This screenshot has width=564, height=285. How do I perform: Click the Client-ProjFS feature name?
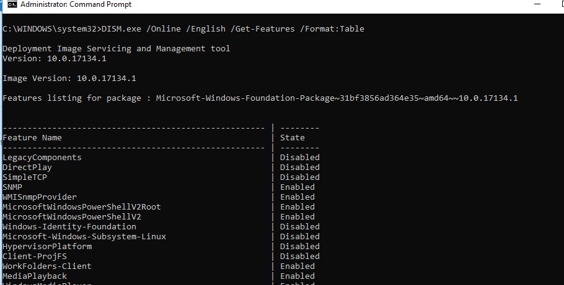coord(32,256)
